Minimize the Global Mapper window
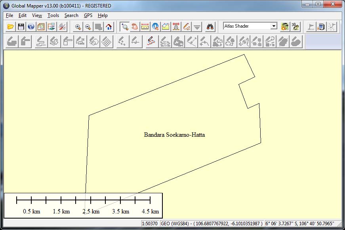Image resolution: width=345 pixels, height=230 pixels. click(x=307, y=4)
